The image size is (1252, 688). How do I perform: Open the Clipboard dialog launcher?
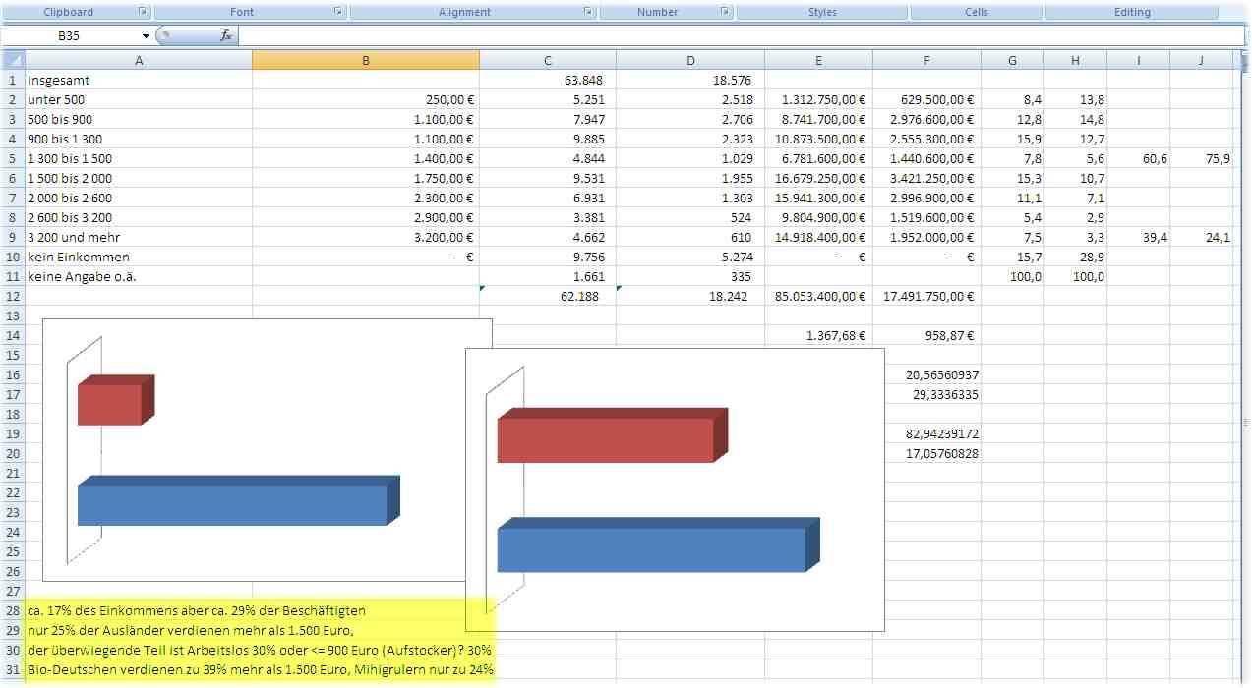[143, 12]
